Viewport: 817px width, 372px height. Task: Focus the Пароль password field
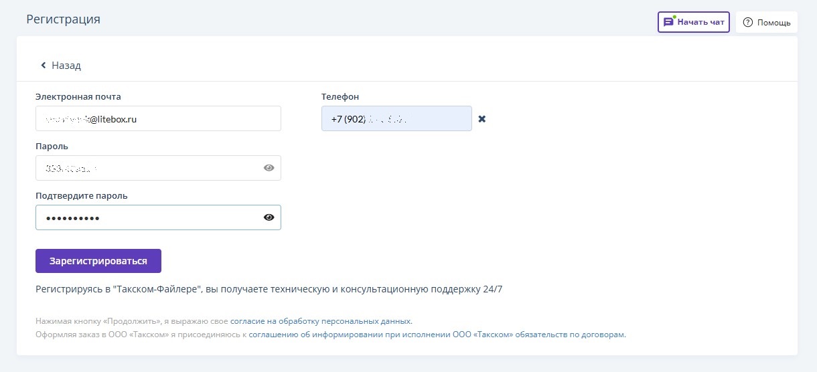coord(158,168)
